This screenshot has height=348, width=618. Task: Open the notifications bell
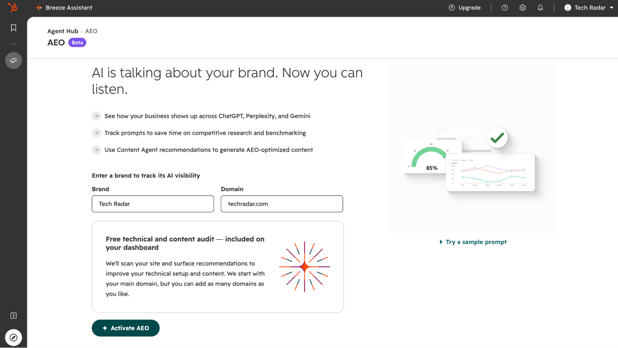tap(540, 8)
